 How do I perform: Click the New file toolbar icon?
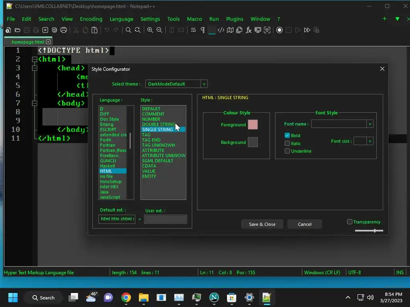[x=8, y=30]
